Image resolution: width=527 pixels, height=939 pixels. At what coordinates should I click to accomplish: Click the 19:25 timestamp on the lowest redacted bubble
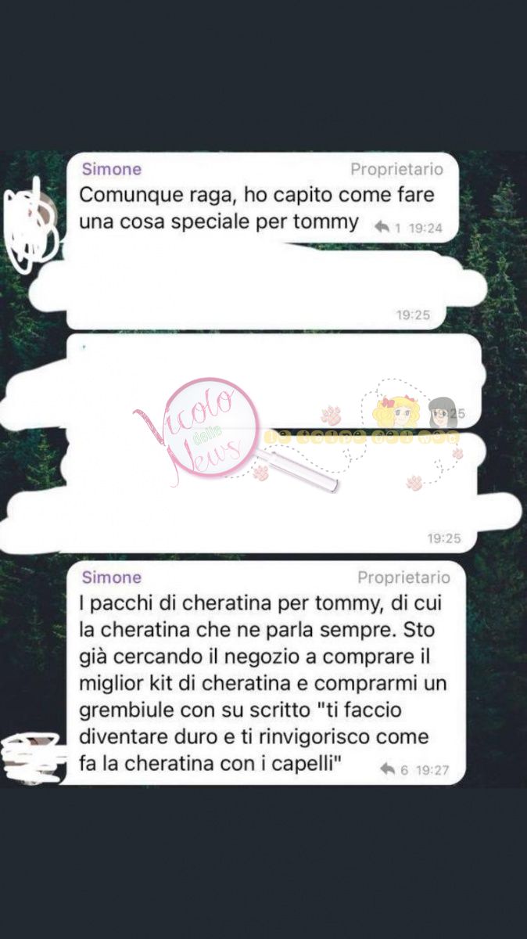click(x=443, y=538)
